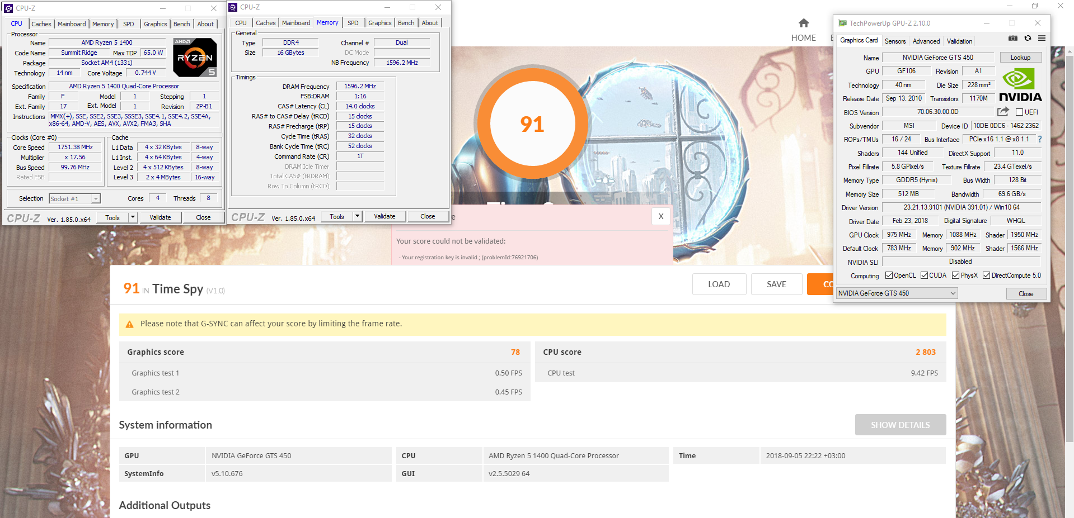Click the Graphics test 2 row
The image size is (1074, 518).
pos(325,392)
